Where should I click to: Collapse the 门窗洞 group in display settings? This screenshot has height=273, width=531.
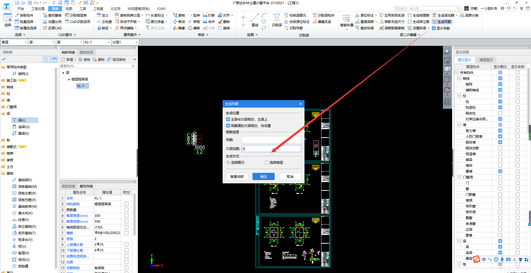pos(459,177)
